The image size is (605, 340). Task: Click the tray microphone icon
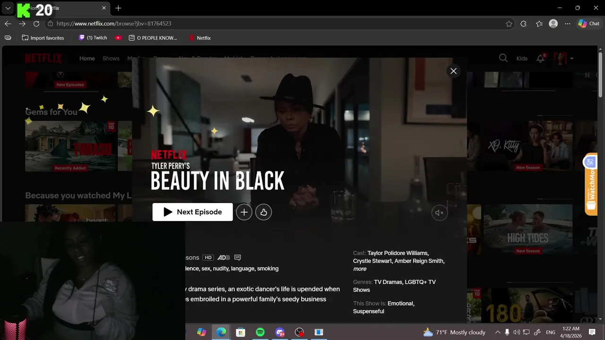[x=507, y=332]
